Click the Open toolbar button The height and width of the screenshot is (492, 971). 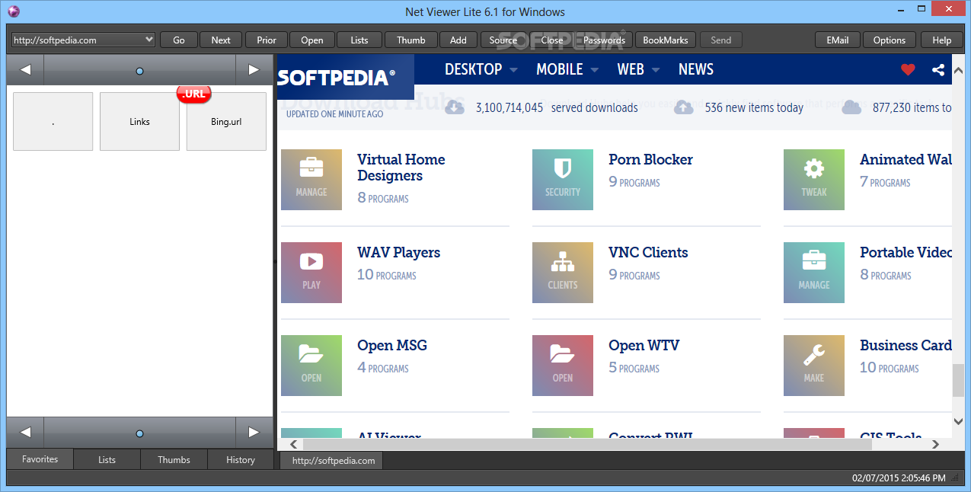(x=312, y=40)
